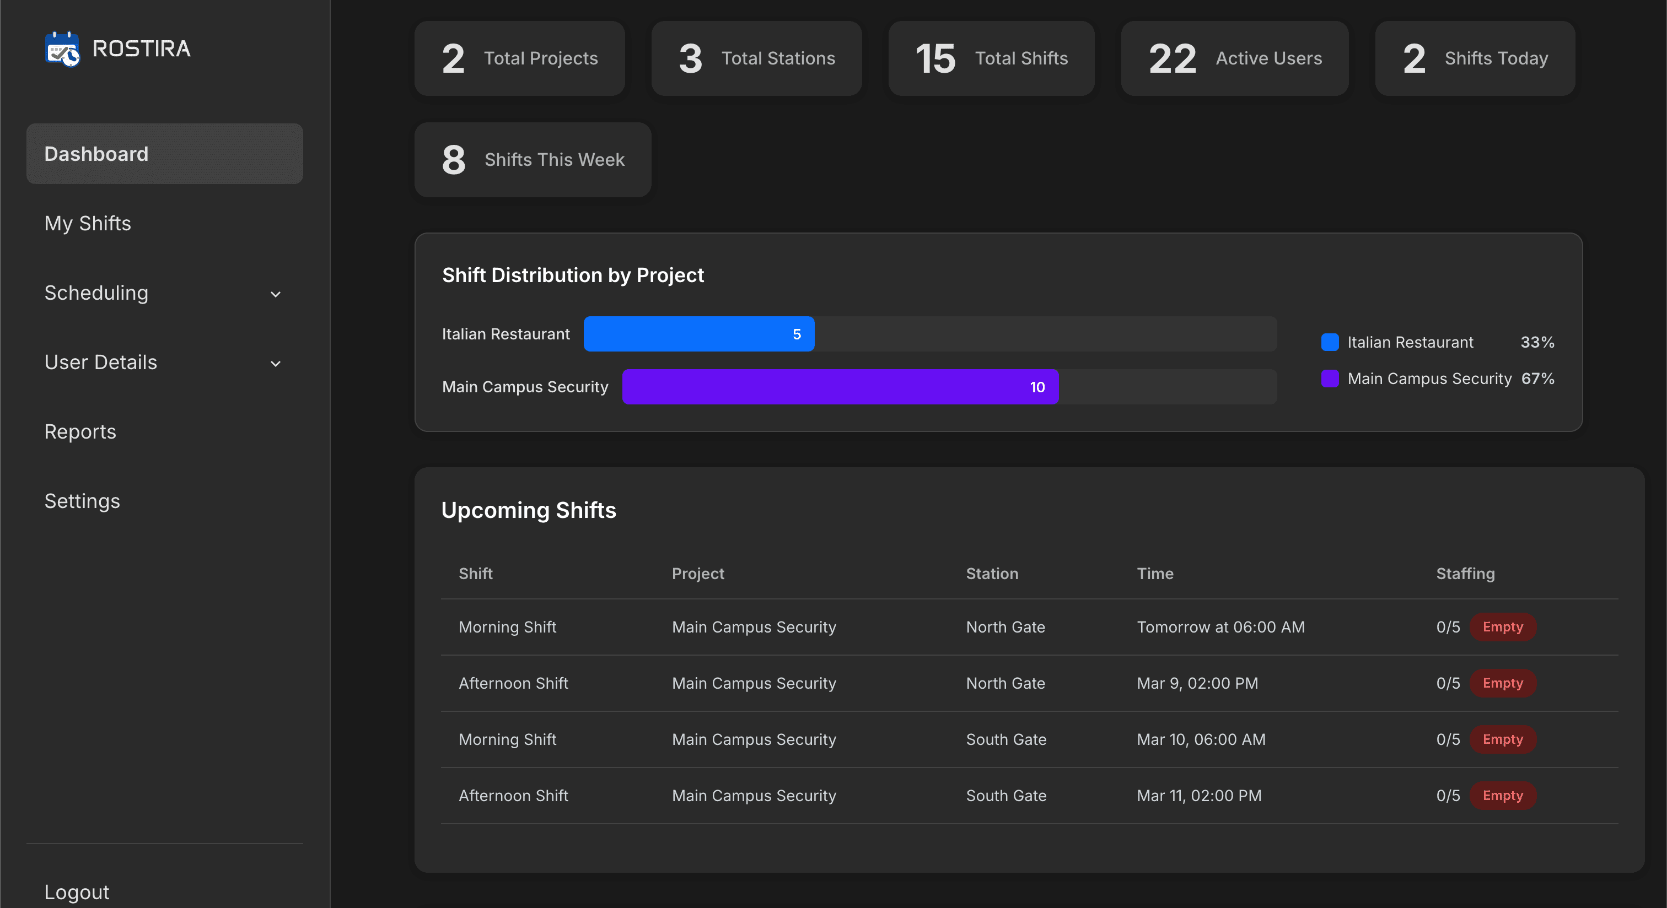Collapse the Scheduling chevron arrow
This screenshot has width=1667, height=908.
click(x=275, y=294)
